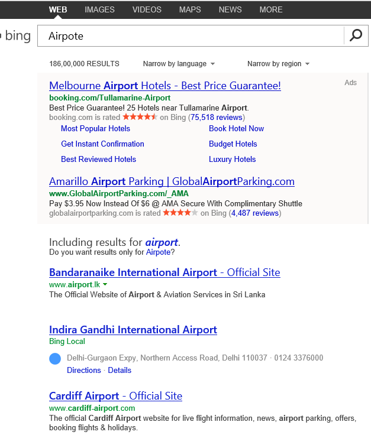Open Melbourne Airport Hotels ad link
Image resolution: width=371 pixels, height=435 pixels.
(164, 86)
